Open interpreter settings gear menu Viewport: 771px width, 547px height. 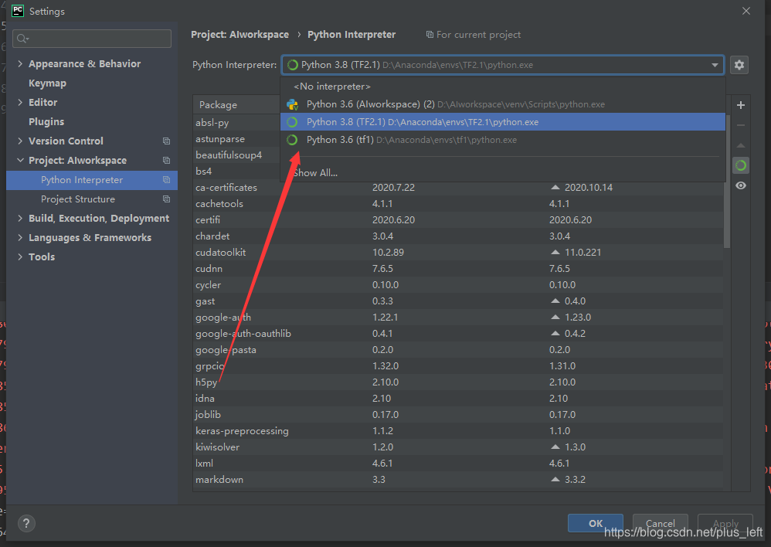point(739,65)
